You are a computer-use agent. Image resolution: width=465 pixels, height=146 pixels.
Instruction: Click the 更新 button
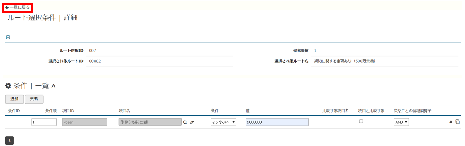point(34,99)
